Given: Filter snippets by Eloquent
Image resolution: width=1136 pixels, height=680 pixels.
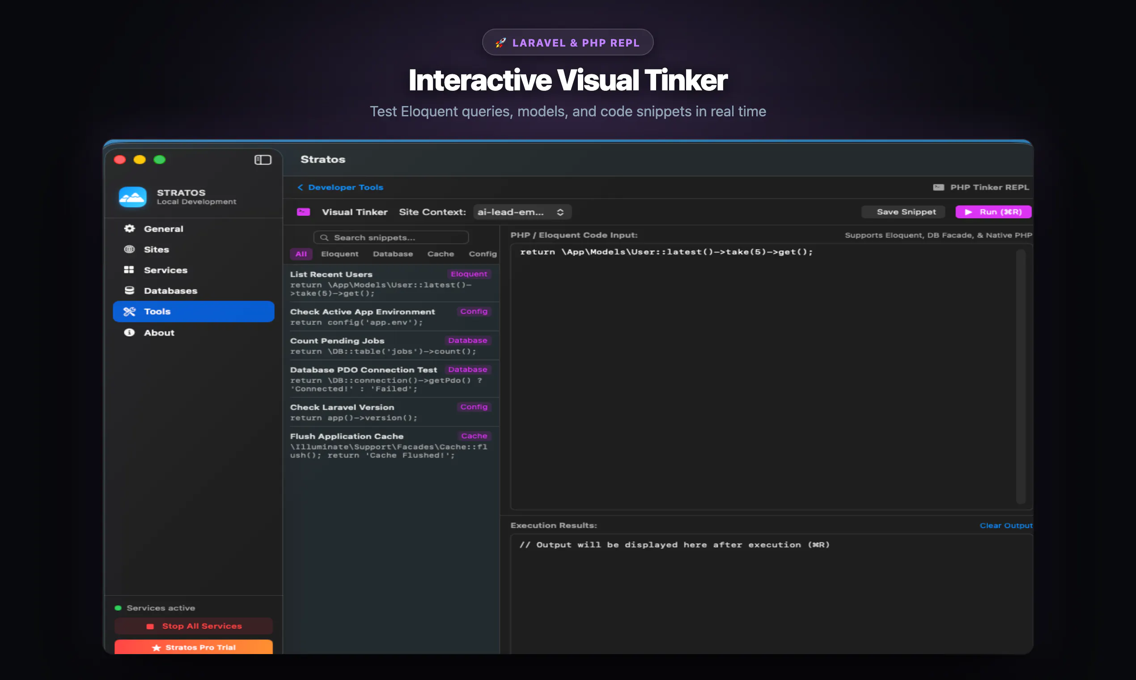Looking at the screenshot, I should (x=340, y=254).
